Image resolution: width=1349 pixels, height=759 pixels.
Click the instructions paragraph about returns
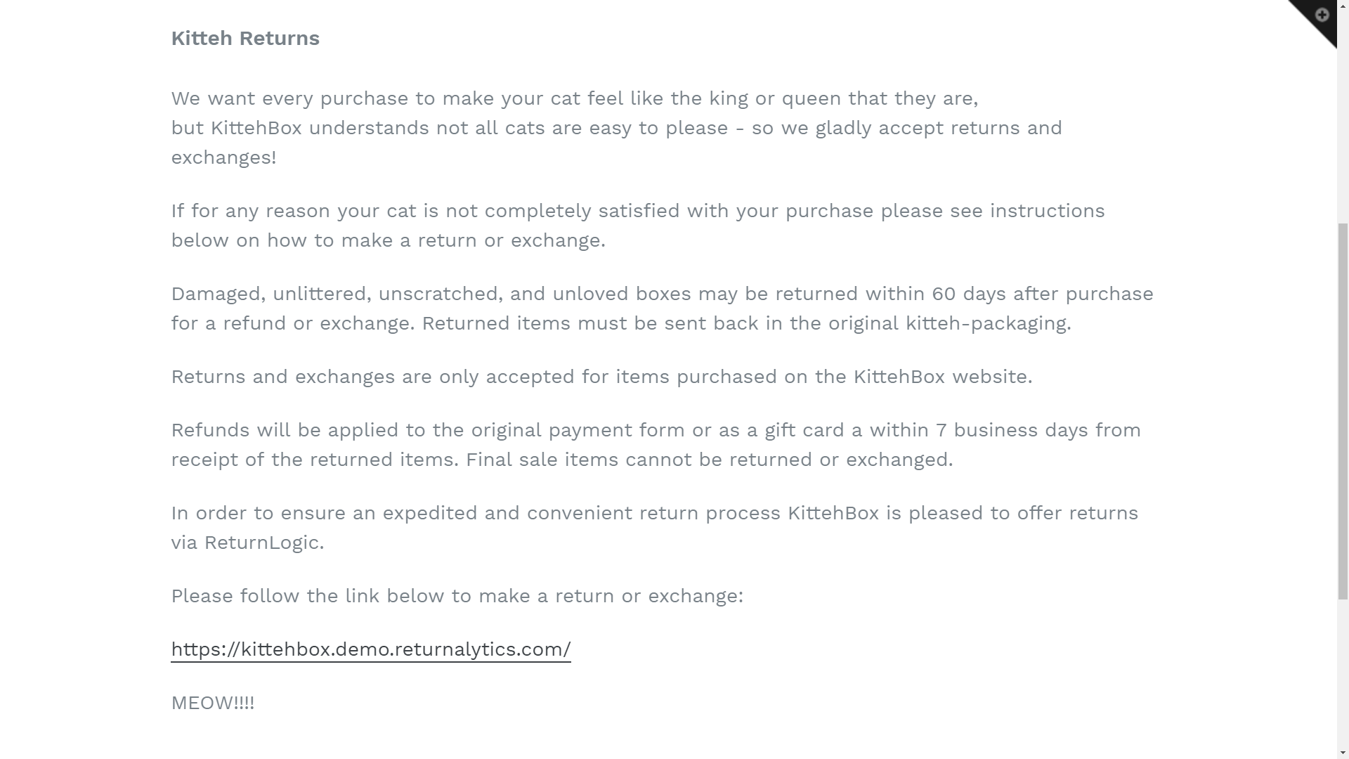[x=638, y=225]
